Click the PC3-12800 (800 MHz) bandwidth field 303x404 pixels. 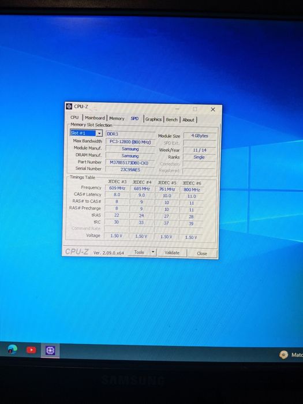pos(130,142)
